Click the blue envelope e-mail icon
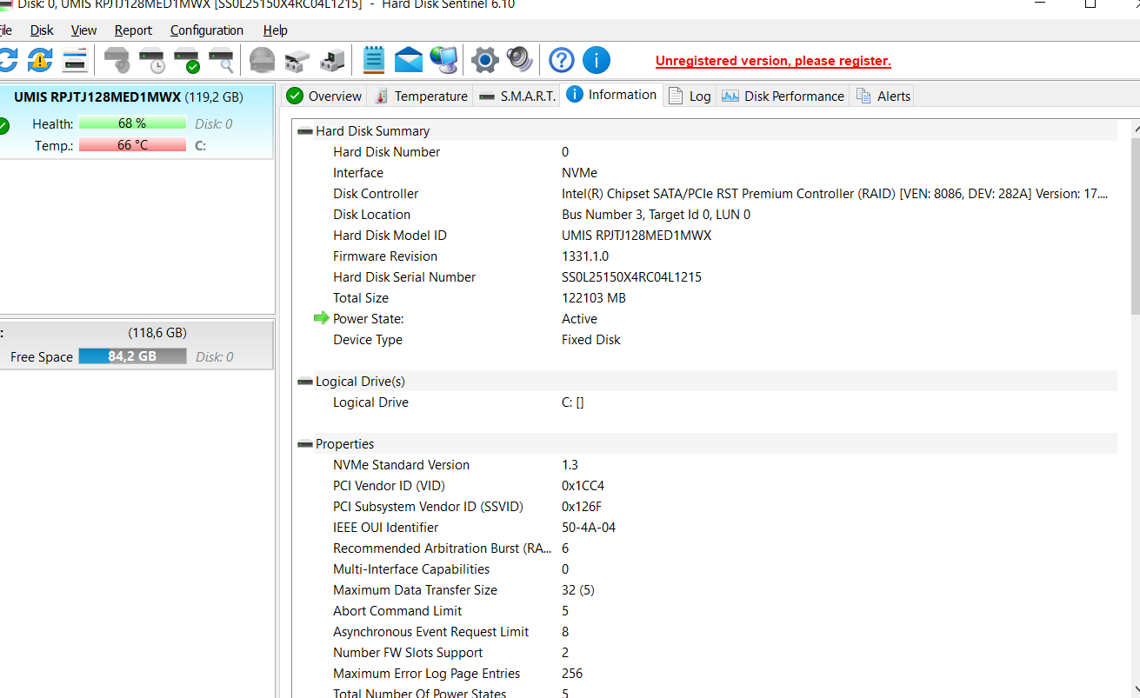The image size is (1140, 698). [x=409, y=60]
